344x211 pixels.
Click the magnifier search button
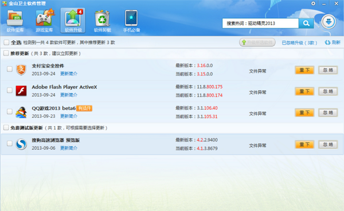306,23
